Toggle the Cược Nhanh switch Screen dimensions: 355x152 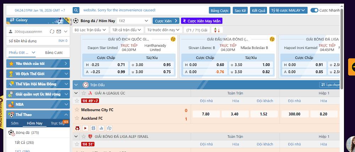click(314, 10)
